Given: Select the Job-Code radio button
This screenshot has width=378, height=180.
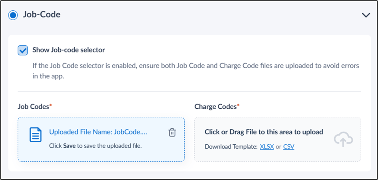Looking at the screenshot, I should point(13,15).
